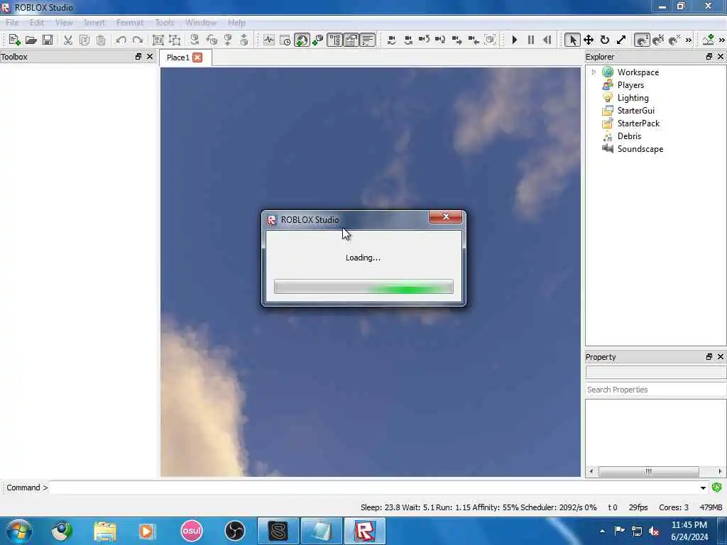Create a new place with the New icon

pos(14,40)
